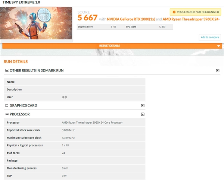Click the TDP value 0 W
Viewport: 224px width, 181px height.
pyautogui.click(x=64, y=176)
